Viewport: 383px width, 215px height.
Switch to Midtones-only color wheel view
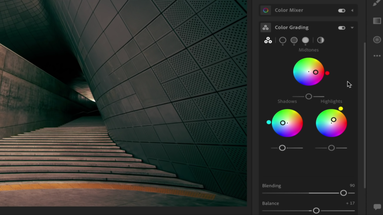point(294,40)
